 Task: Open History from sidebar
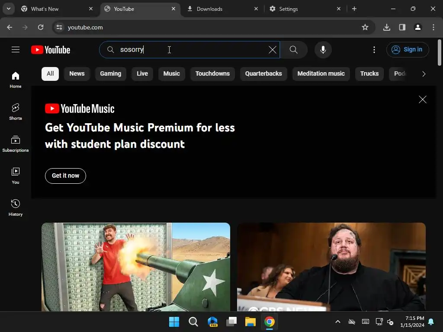16,207
